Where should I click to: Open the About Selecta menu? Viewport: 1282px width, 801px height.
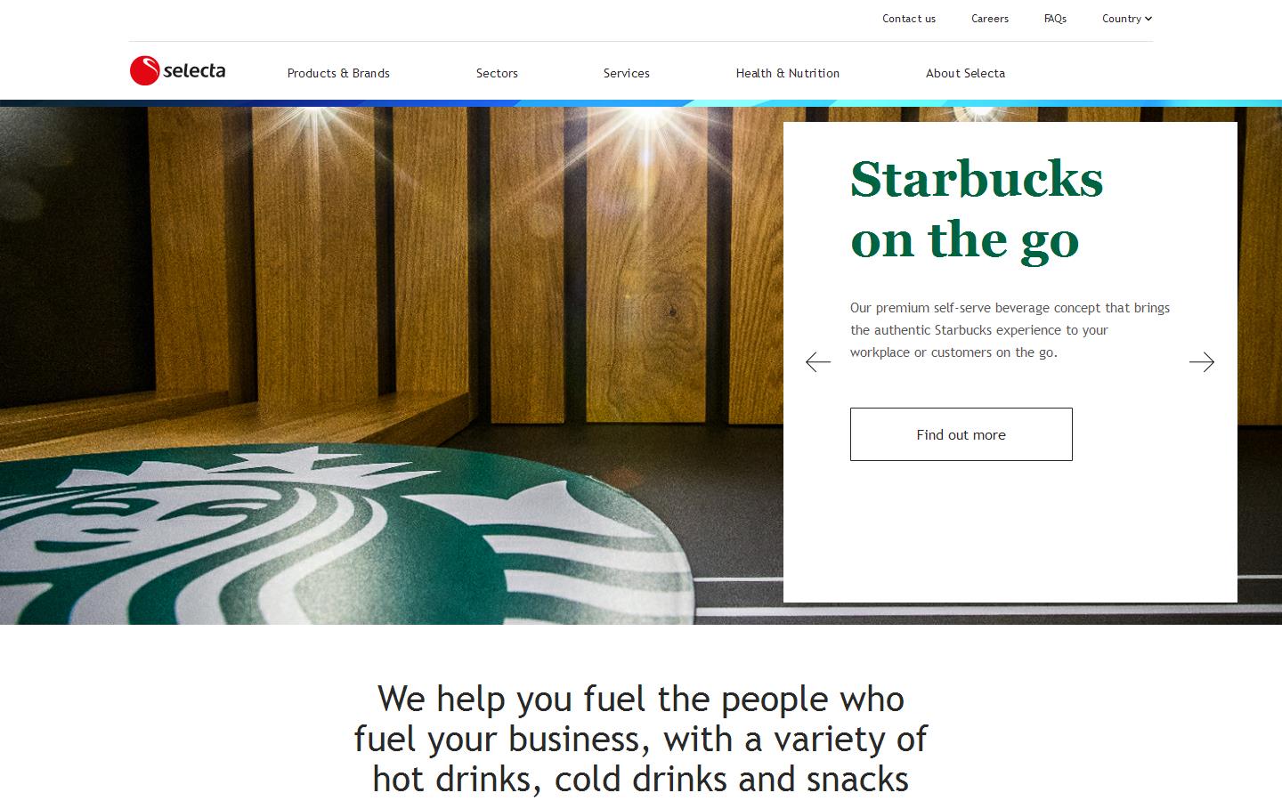pyautogui.click(x=965, y=73)
